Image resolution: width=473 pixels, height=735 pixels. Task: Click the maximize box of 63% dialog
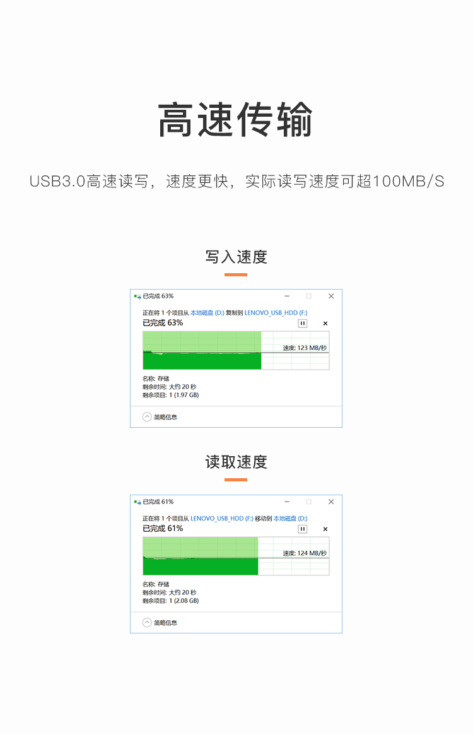coord(309,296)
